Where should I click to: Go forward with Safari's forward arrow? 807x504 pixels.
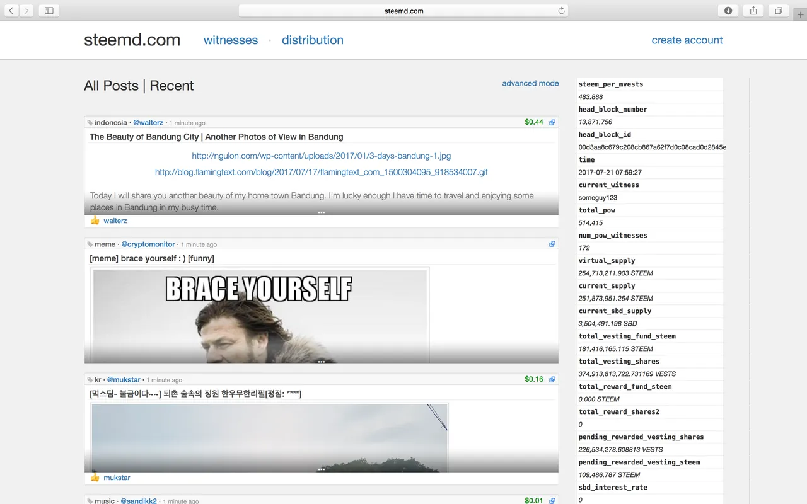[x=26, y=10]
